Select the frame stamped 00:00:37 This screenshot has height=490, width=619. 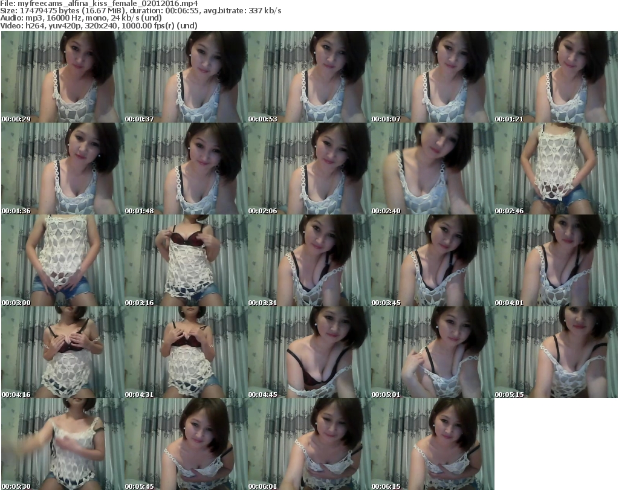coord(186,77)
